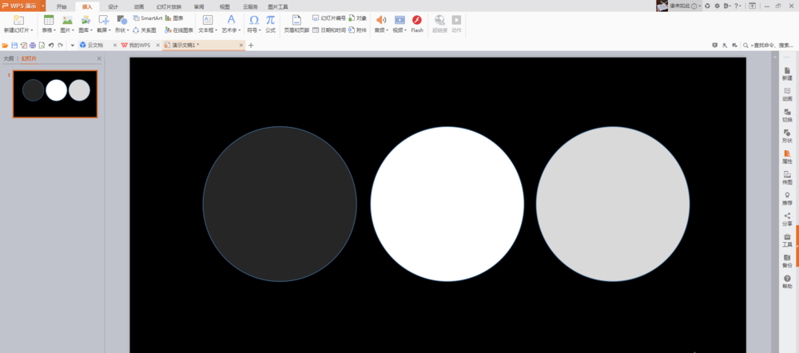799x353 pixels.
Task: Click the 在线图表 online chart icon
Action: click(x=179, y=30)
